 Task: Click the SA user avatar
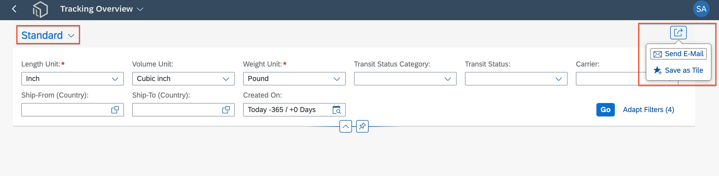[x=701, y=9]
